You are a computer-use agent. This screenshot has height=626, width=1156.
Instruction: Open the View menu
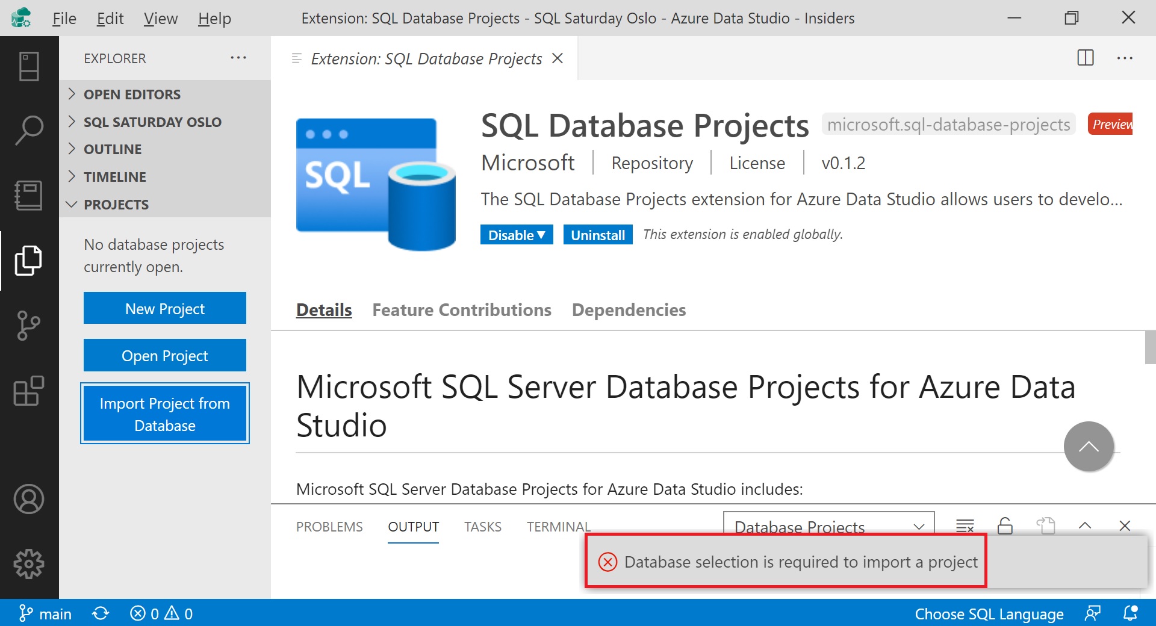[x=159, y=18]
